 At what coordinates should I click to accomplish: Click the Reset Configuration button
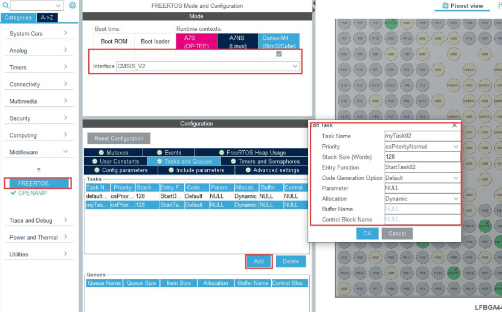pos(119,138)
